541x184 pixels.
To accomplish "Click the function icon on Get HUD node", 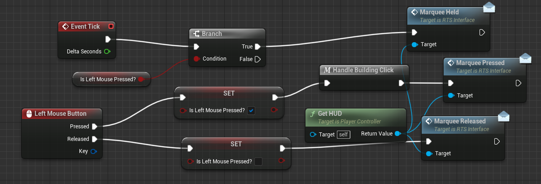I will pos(312,114).
